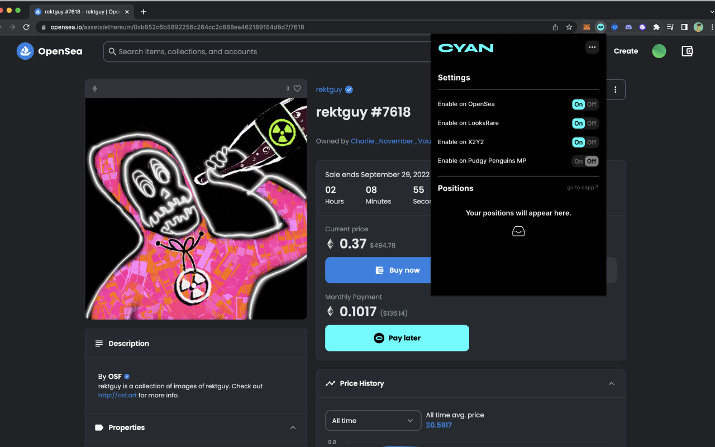
Task: Collapse the Properties section
Action: 293,427
